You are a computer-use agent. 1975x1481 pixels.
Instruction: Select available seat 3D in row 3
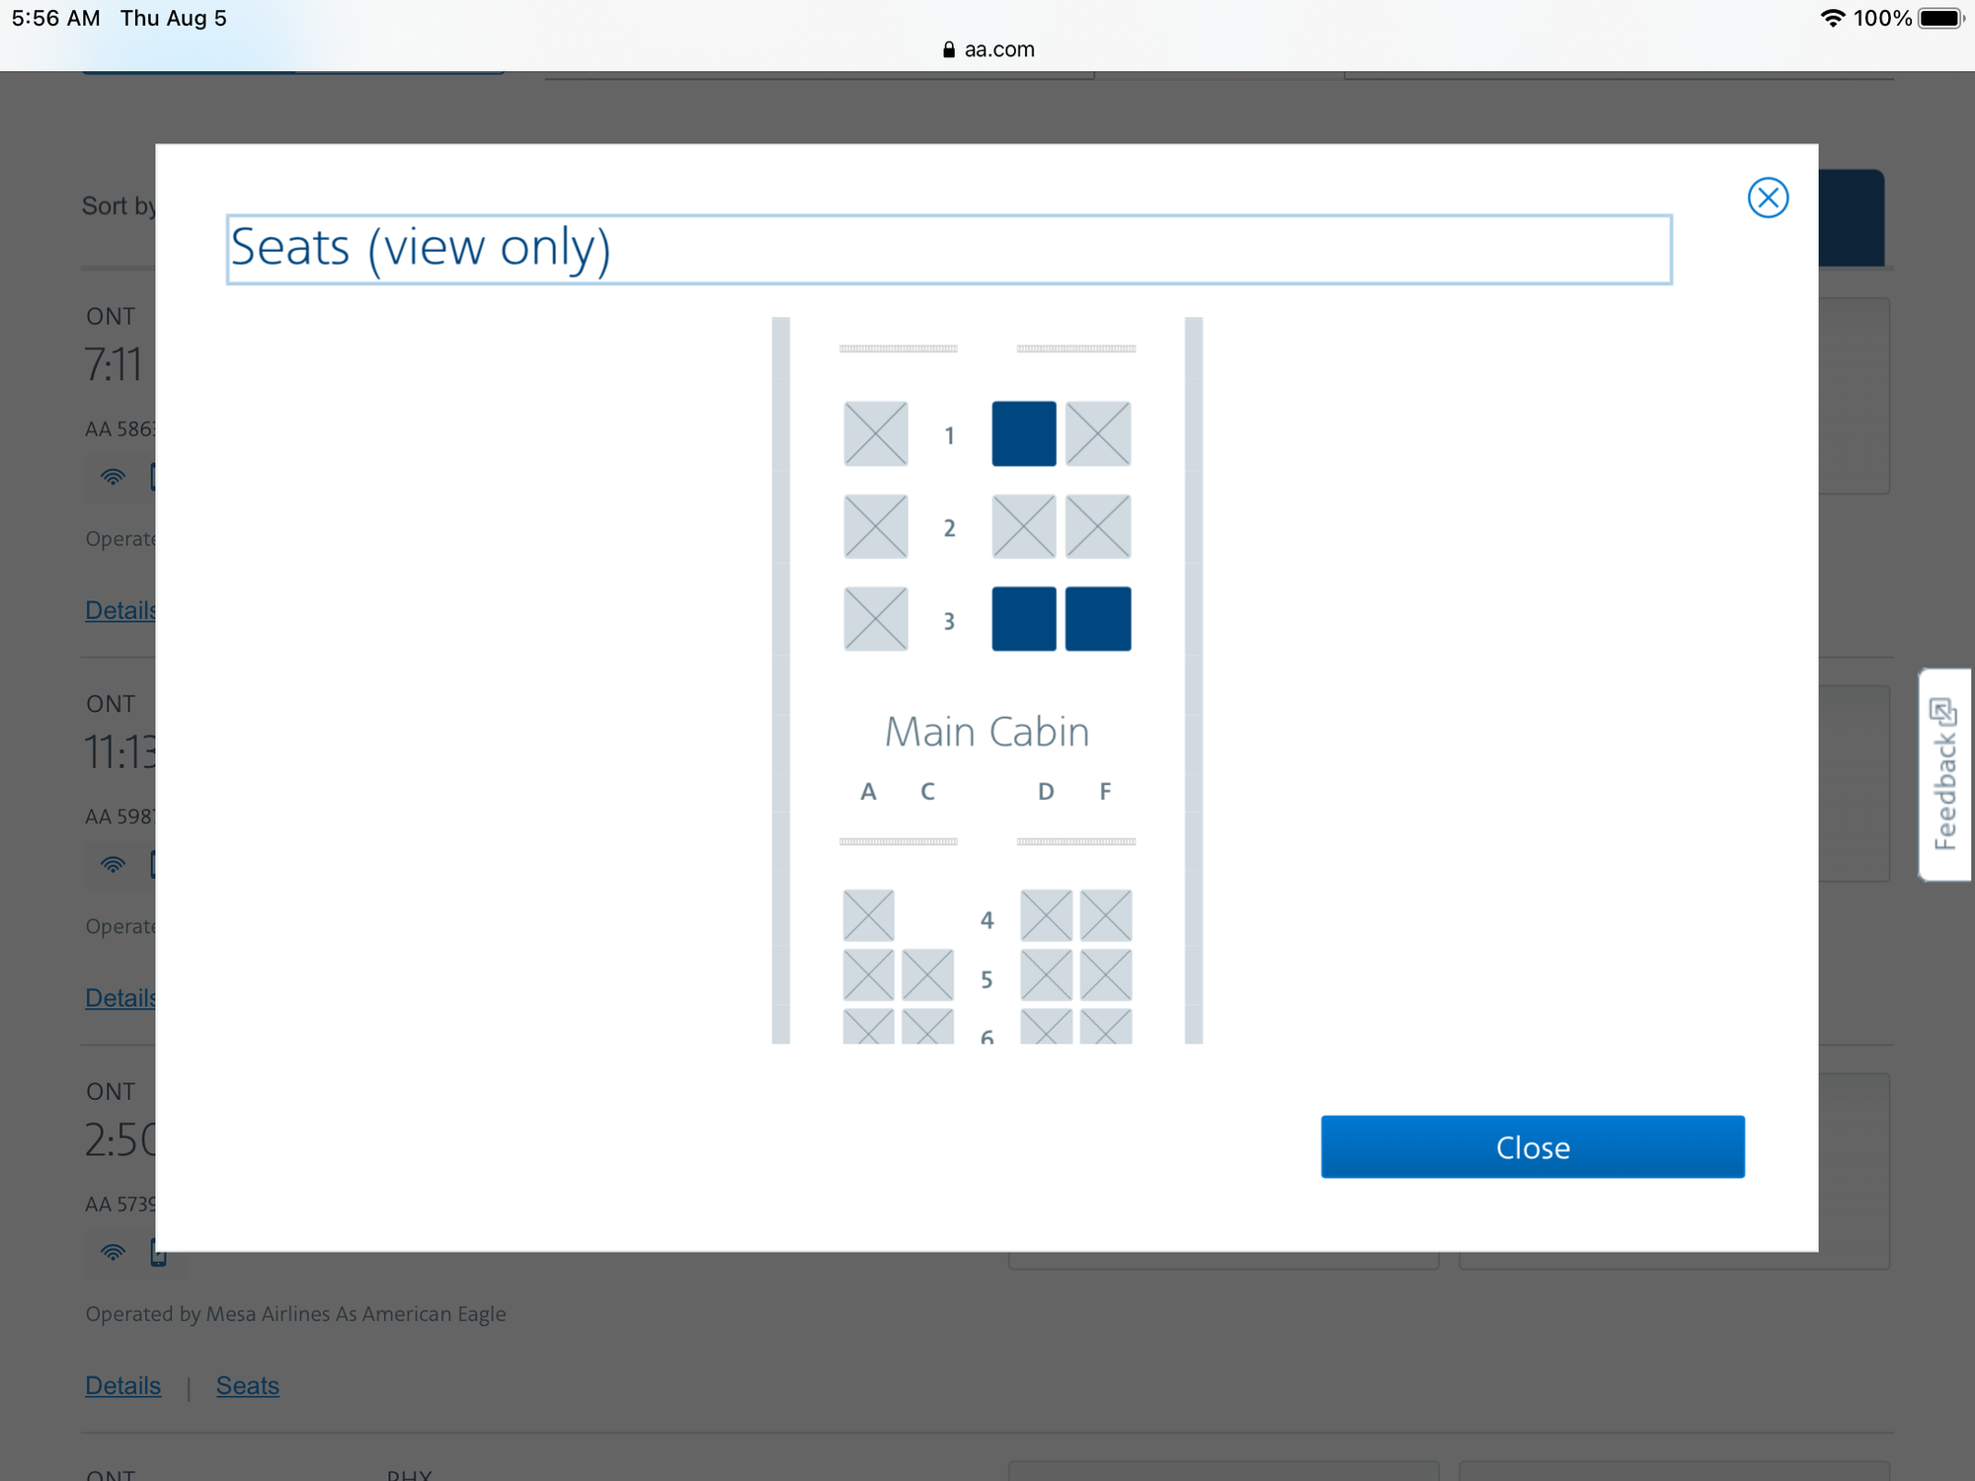tap(1023, 619)
